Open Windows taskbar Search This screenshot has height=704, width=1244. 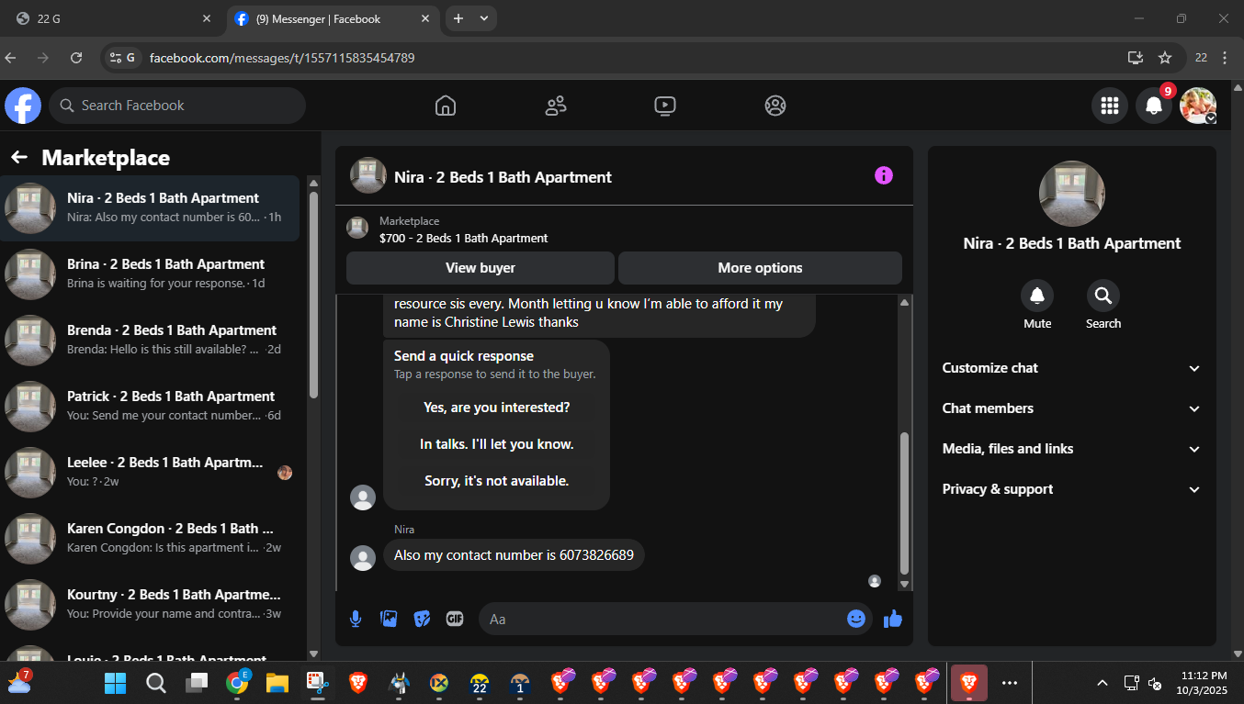click(x=156, y=683)
